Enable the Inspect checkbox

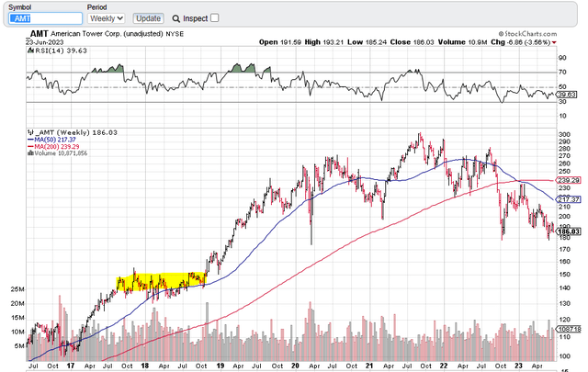(215, 18)
